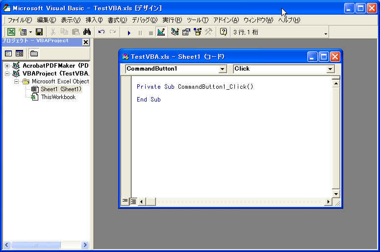Screen dimensions: 380x252
Task: Open the ファイル(F) menu
Action: pyautogui.click(x=20, y=20)
